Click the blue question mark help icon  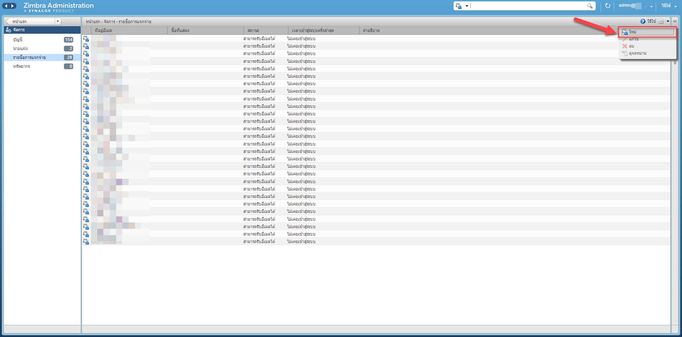coord(643,21)
